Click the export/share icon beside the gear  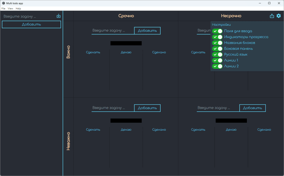272,16
